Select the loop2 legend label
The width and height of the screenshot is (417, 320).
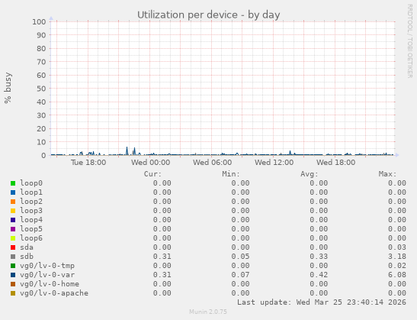coord(31,202)
